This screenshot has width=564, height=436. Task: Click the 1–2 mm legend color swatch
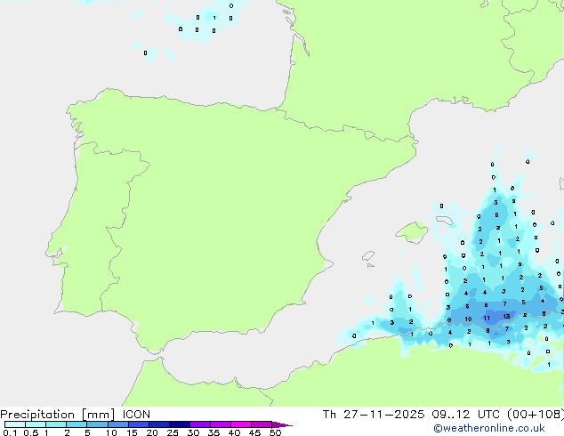(x=56, y=424)
